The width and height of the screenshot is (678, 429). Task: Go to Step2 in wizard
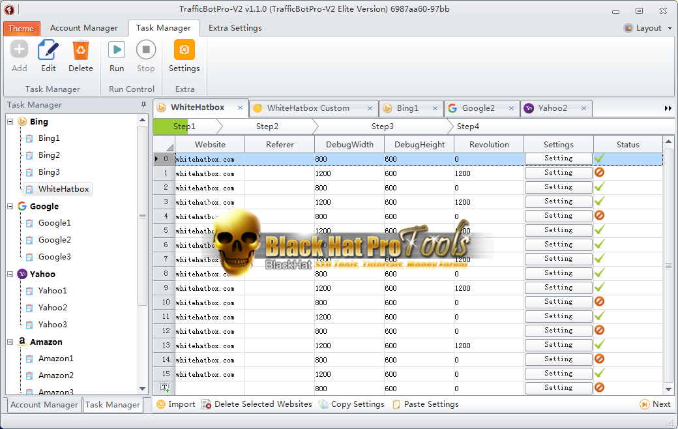coord(267,126)
